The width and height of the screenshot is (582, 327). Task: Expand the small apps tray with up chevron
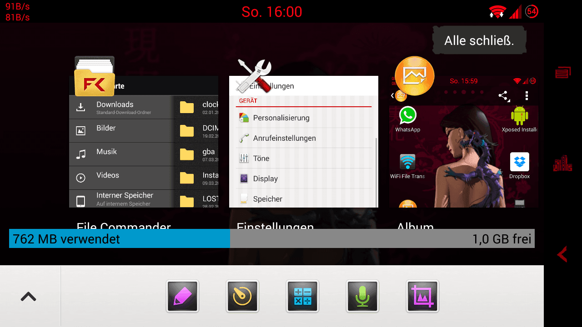click(28, 297)
